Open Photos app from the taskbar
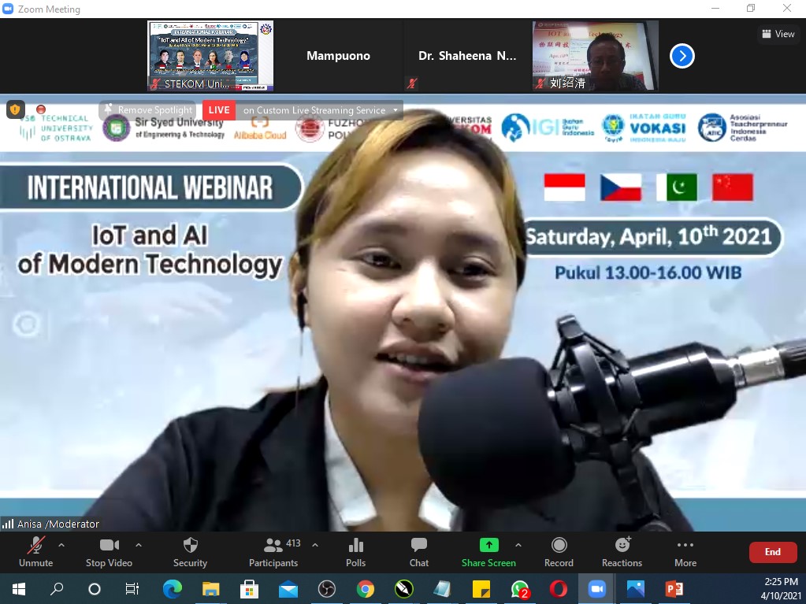The width and height of the screenshot is (806, 604). (635, 588)
